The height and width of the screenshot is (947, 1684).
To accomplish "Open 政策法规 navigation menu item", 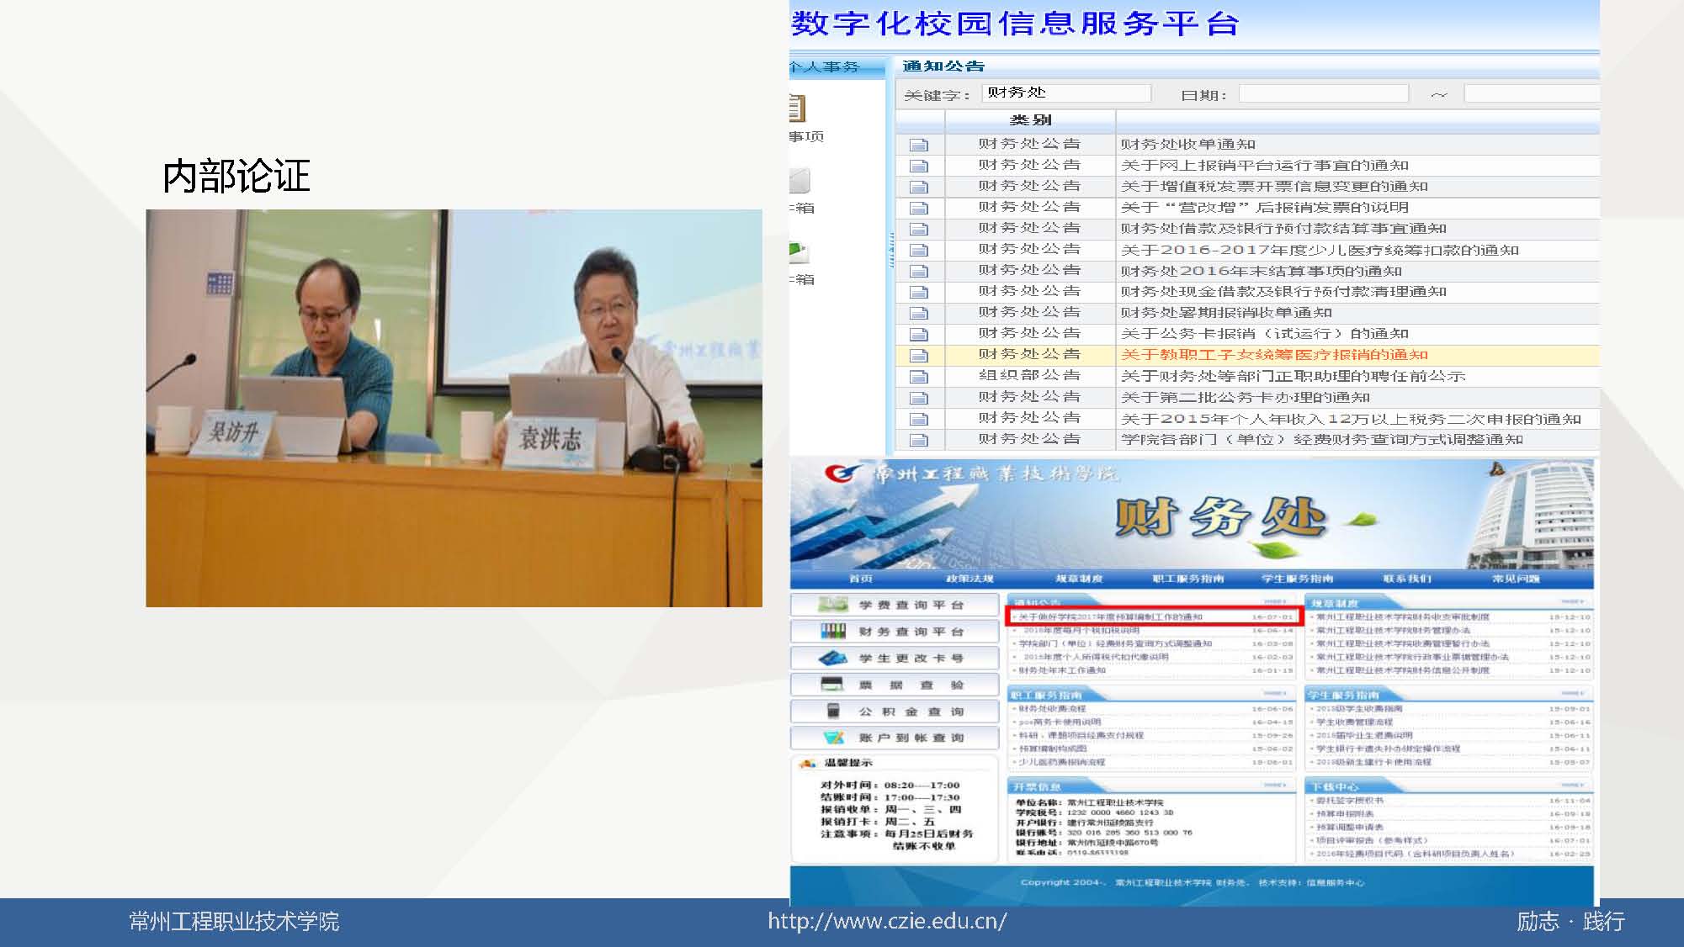I will [x=969, y=579].
